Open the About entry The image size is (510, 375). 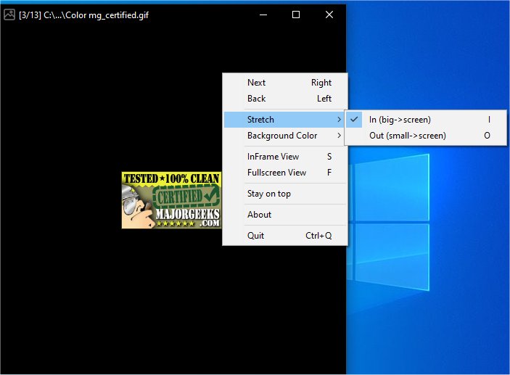[259, 215]
